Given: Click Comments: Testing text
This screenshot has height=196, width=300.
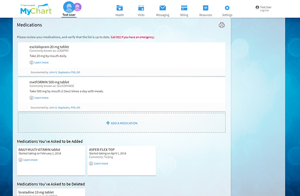Looking at the screenshot, I should point(101,157).
